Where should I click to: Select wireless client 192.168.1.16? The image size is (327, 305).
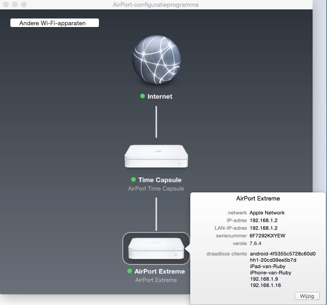(x=264, y=285)
